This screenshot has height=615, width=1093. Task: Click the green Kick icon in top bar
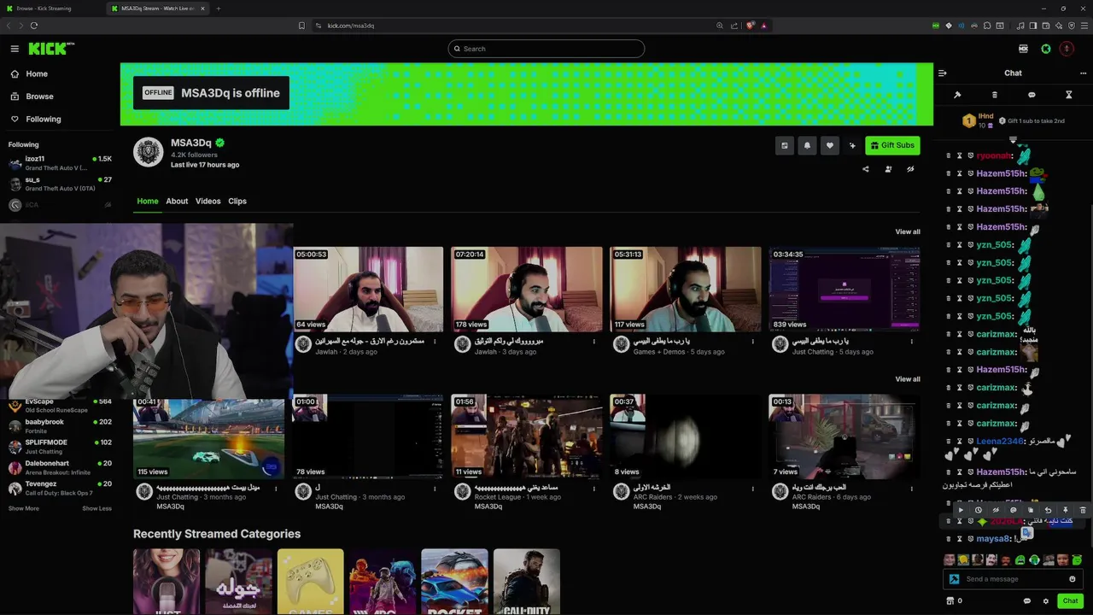(x=1046, y=49)
